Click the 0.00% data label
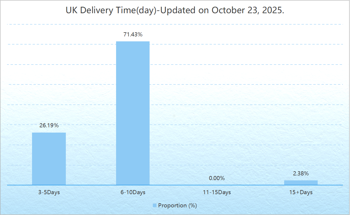This screenshot has width=350, height=215. [217, 178]
